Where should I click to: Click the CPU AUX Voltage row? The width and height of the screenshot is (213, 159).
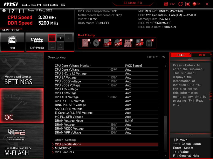click(106, 97)
